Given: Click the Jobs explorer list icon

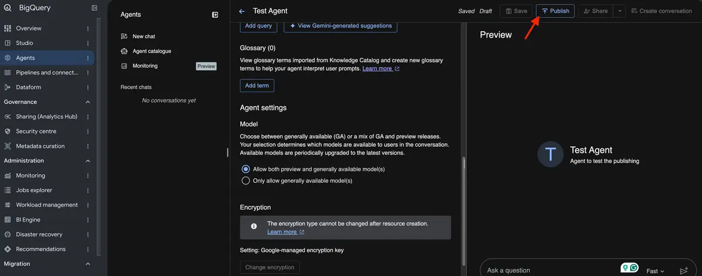Looking at the screenshot, I should [x=8, y=190].
